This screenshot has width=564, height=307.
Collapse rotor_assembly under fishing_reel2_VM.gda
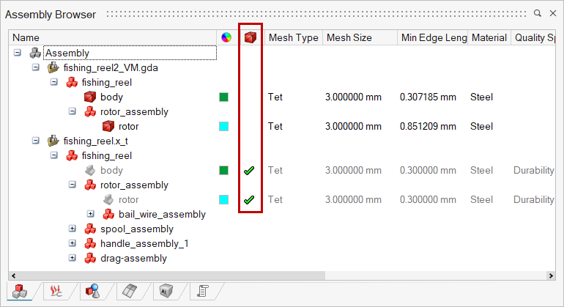[x=73, y=111]
